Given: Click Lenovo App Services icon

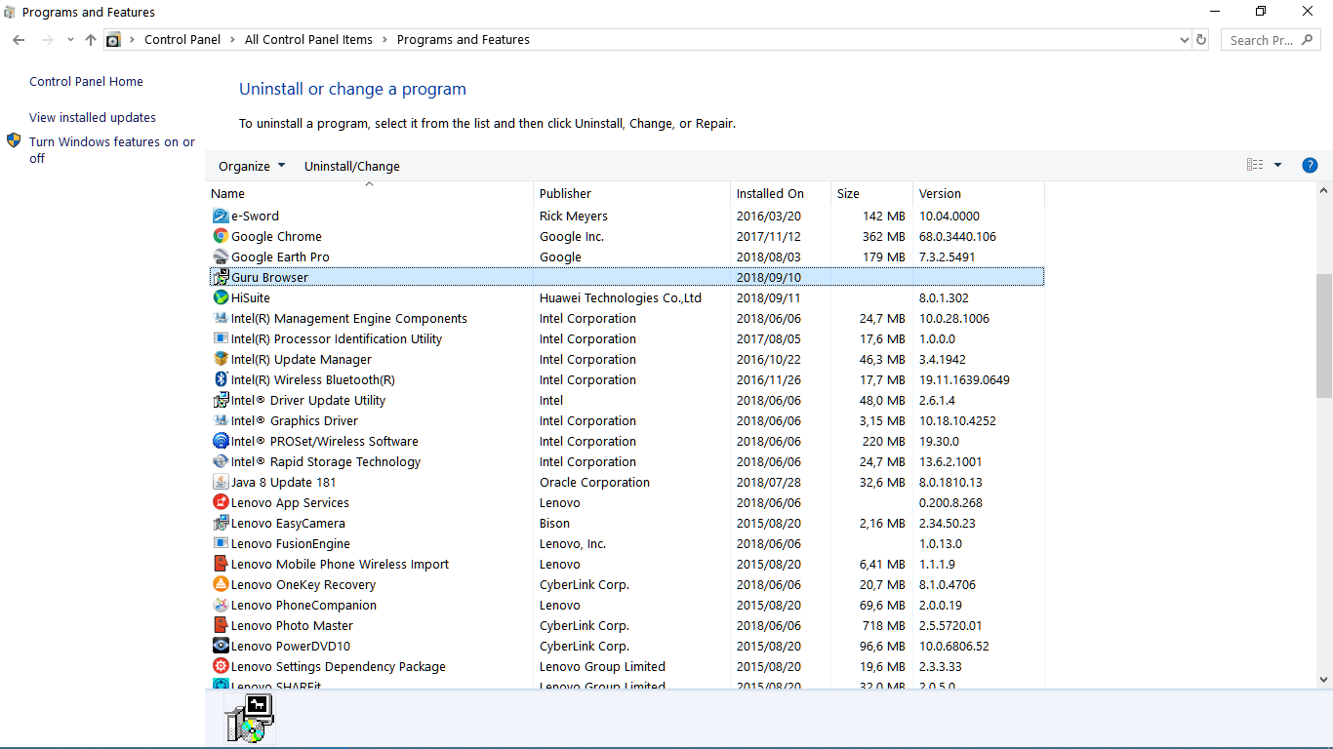Looking at the screenshot, I should (x=221, y=502).
